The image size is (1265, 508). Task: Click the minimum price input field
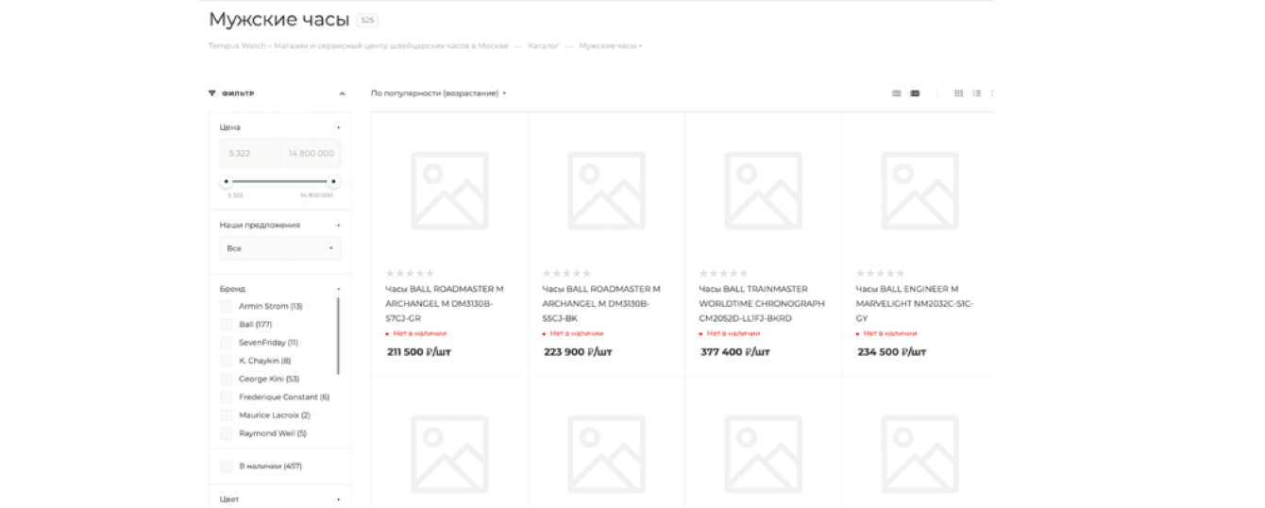click(250, 153)
